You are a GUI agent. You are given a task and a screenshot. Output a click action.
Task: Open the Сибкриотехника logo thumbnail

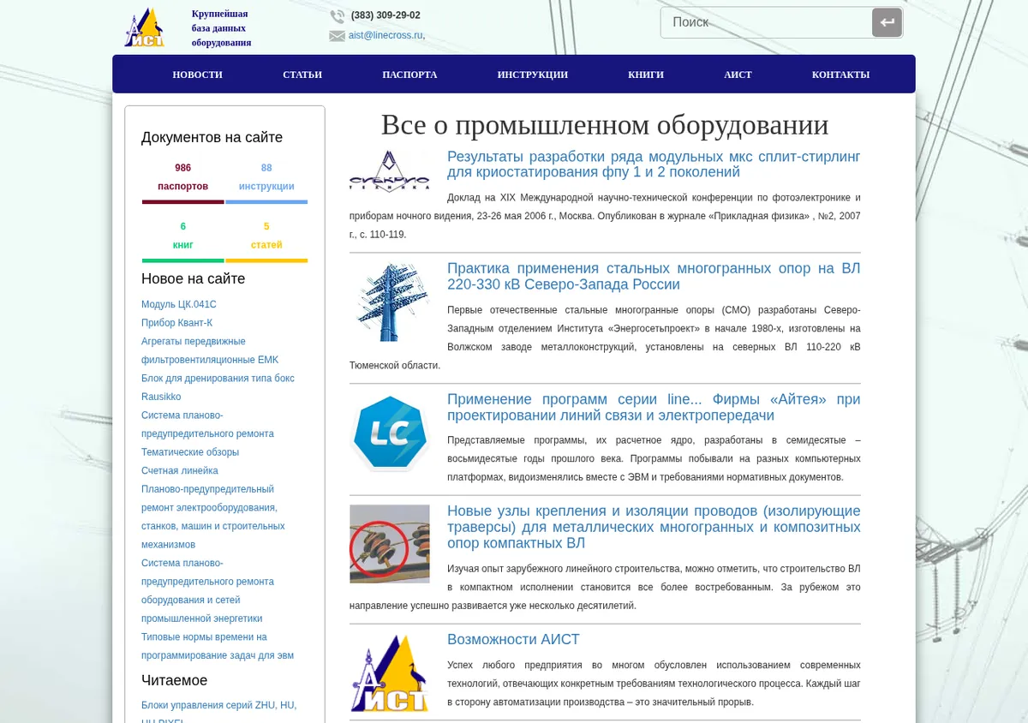click(390, 171)
